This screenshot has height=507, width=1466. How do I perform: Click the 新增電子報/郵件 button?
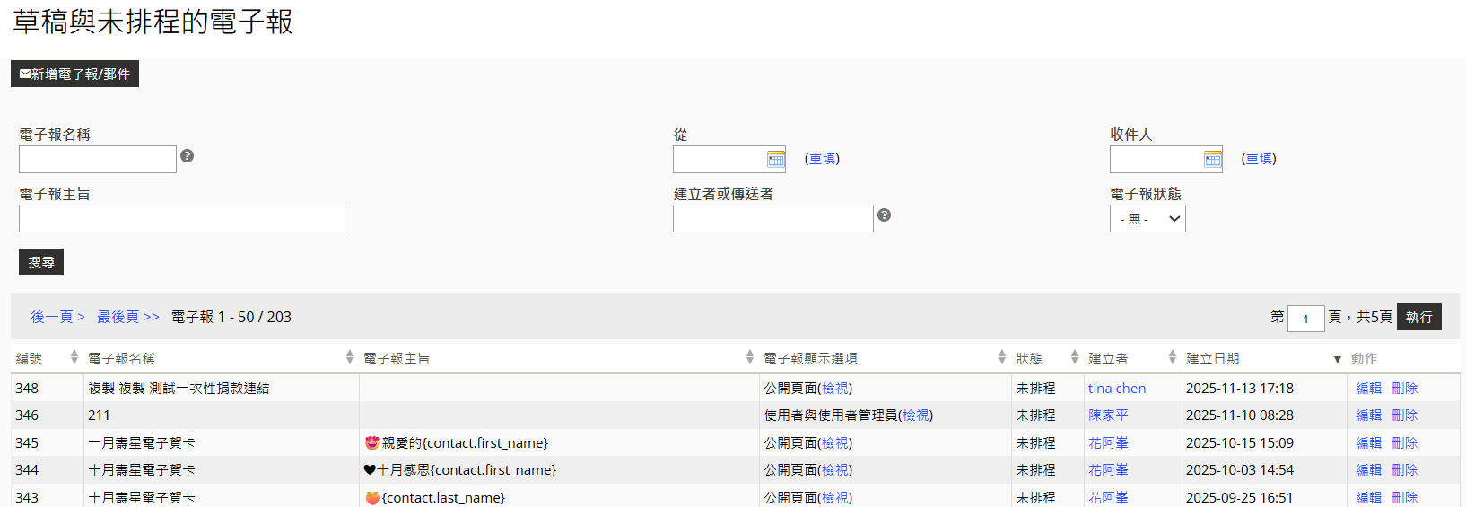tap(75, 74)
